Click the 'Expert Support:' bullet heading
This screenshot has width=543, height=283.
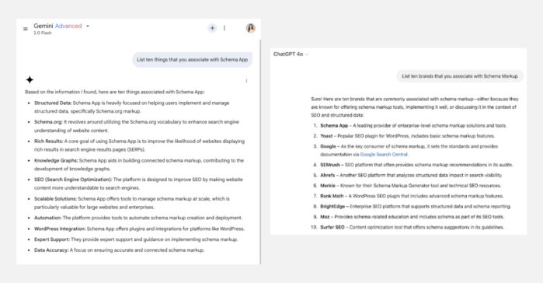[x=51, y=239]
